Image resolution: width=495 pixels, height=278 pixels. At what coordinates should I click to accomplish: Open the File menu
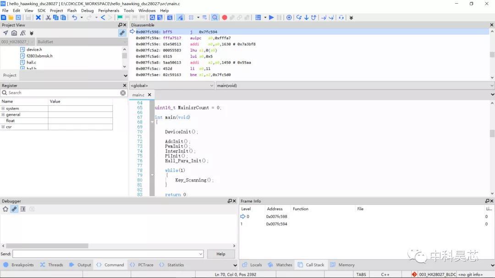(x=5, y=11)
